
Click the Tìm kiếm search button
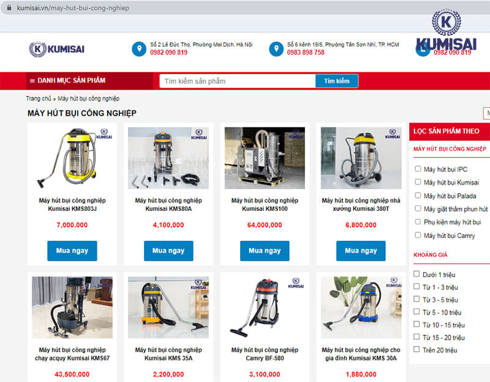click(336, 81)
